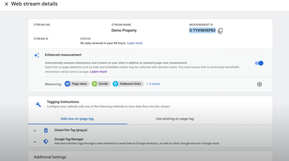Copy the Measurement ID to clipboard
This screenshot has height=161, width=289.
(x=220, y=31)
